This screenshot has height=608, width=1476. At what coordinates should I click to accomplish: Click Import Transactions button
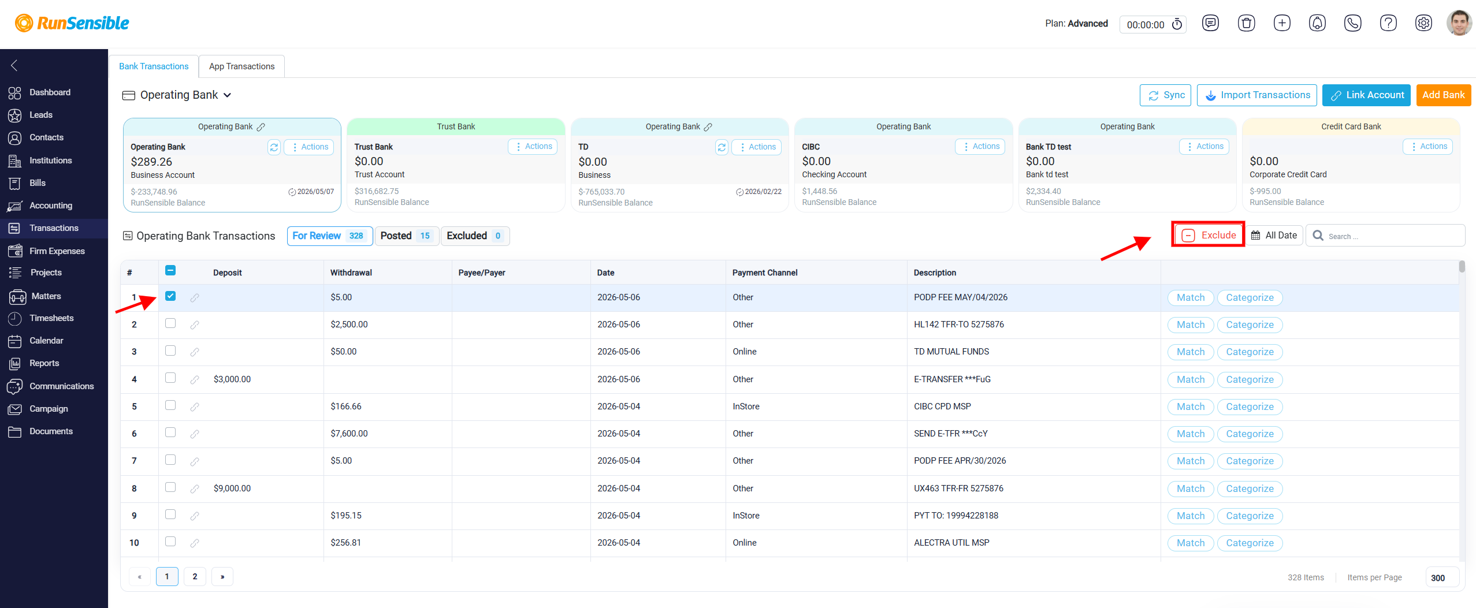pyautogui.click(x=1257, y=95)
